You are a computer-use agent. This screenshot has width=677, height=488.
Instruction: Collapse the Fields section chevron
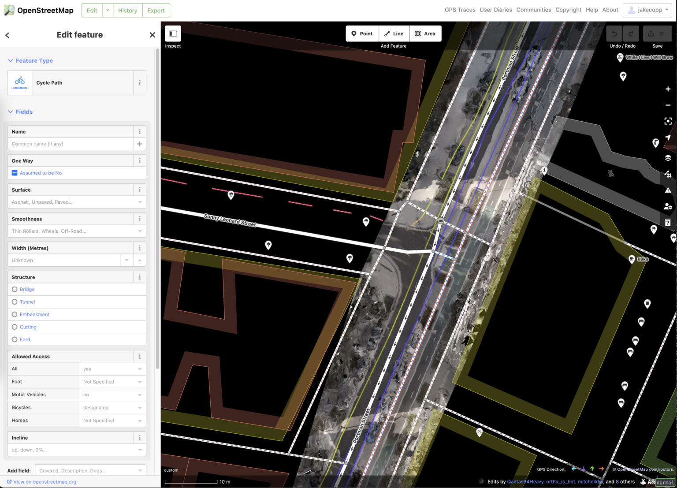point(11,112)
